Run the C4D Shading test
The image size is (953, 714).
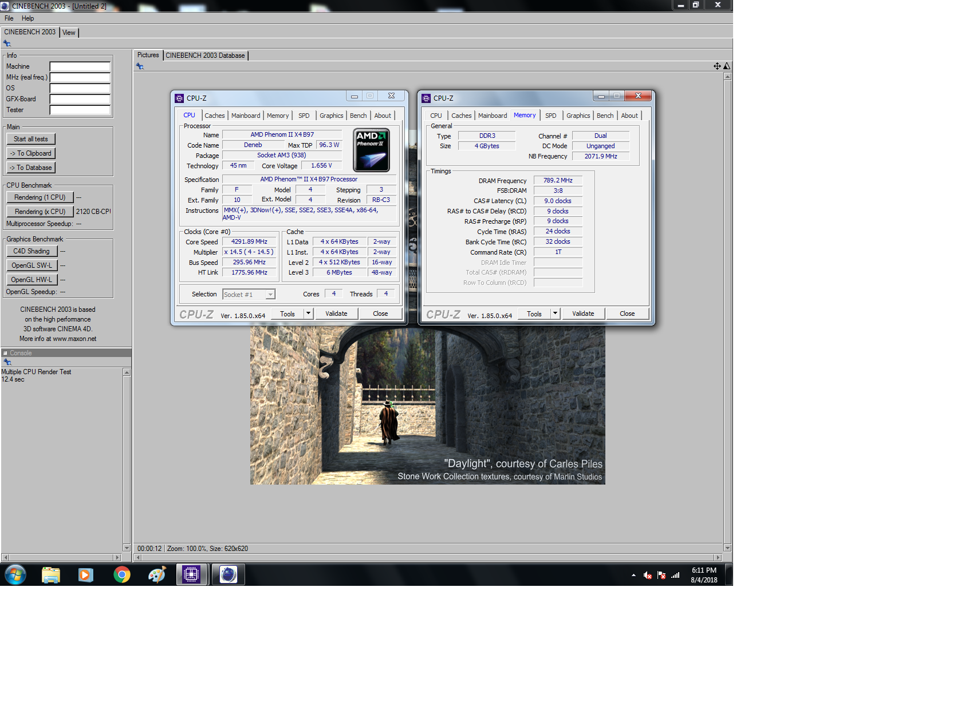31,251
